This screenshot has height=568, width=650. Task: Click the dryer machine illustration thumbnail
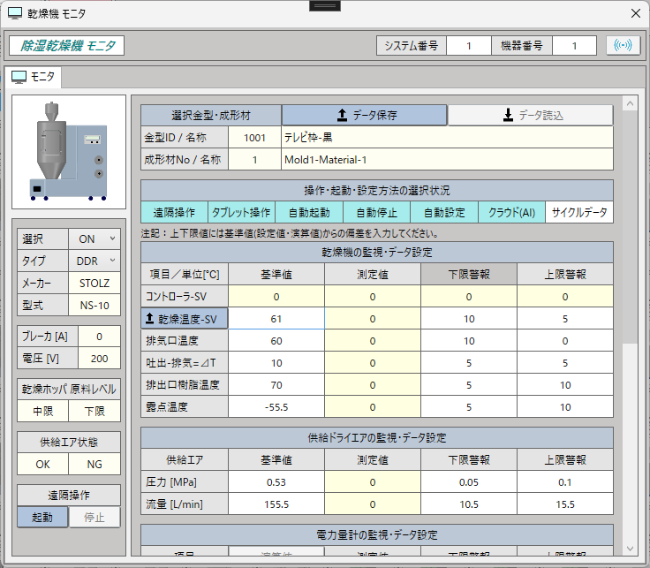pos(69,152)
